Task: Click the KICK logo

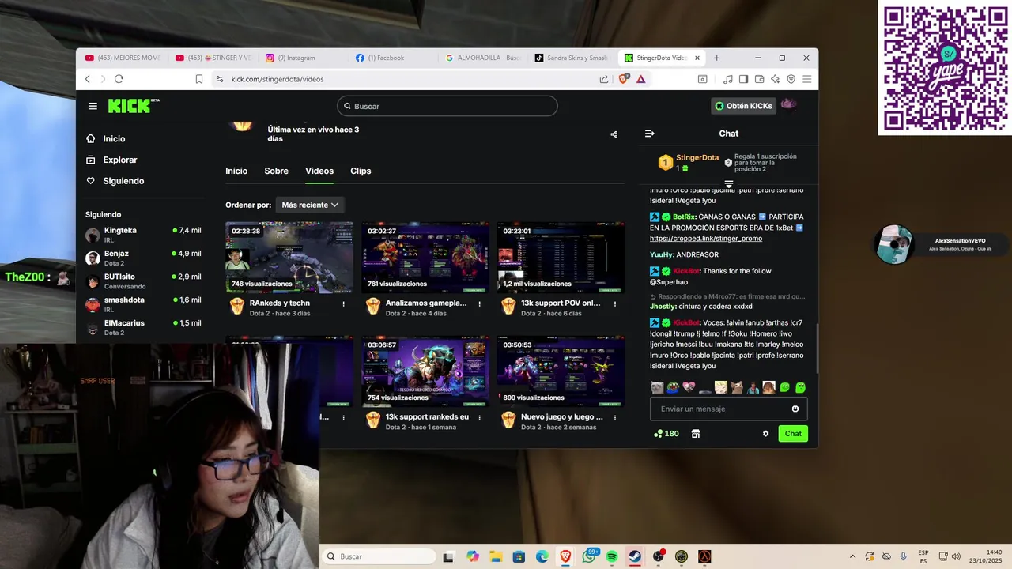Action: tap(133, 106)
